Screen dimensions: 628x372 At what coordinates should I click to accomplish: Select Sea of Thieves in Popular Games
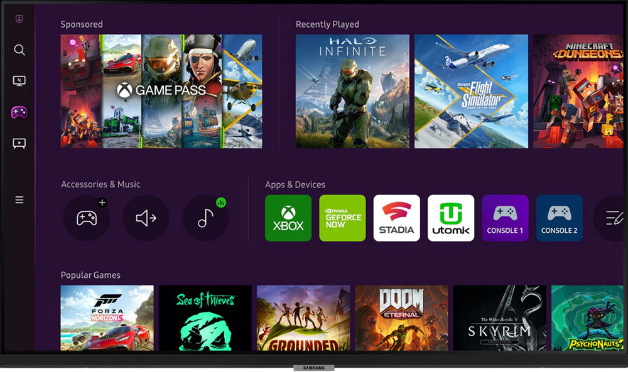(x=205, y=318)
